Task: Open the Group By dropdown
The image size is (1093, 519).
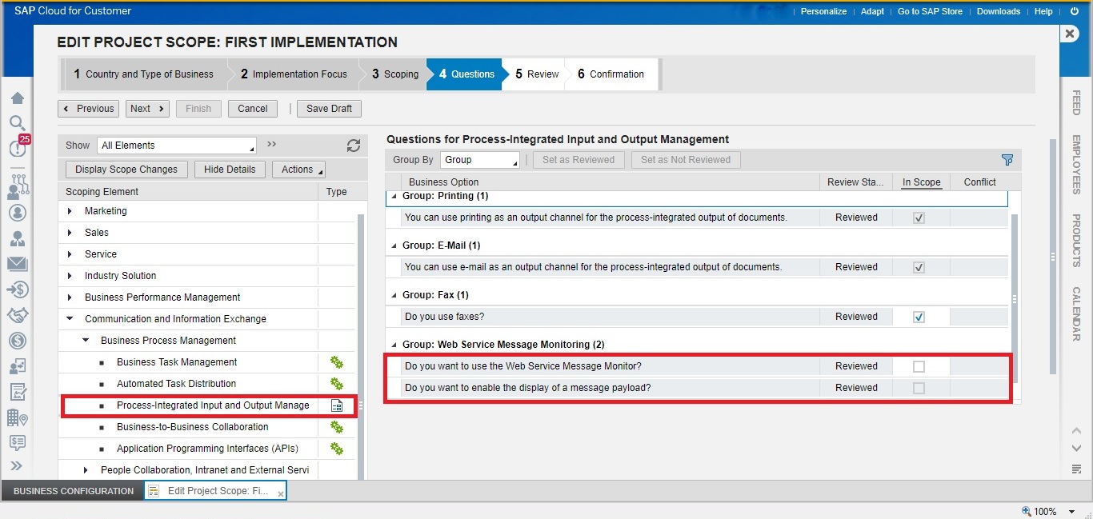Action: [x=480, y=160]
